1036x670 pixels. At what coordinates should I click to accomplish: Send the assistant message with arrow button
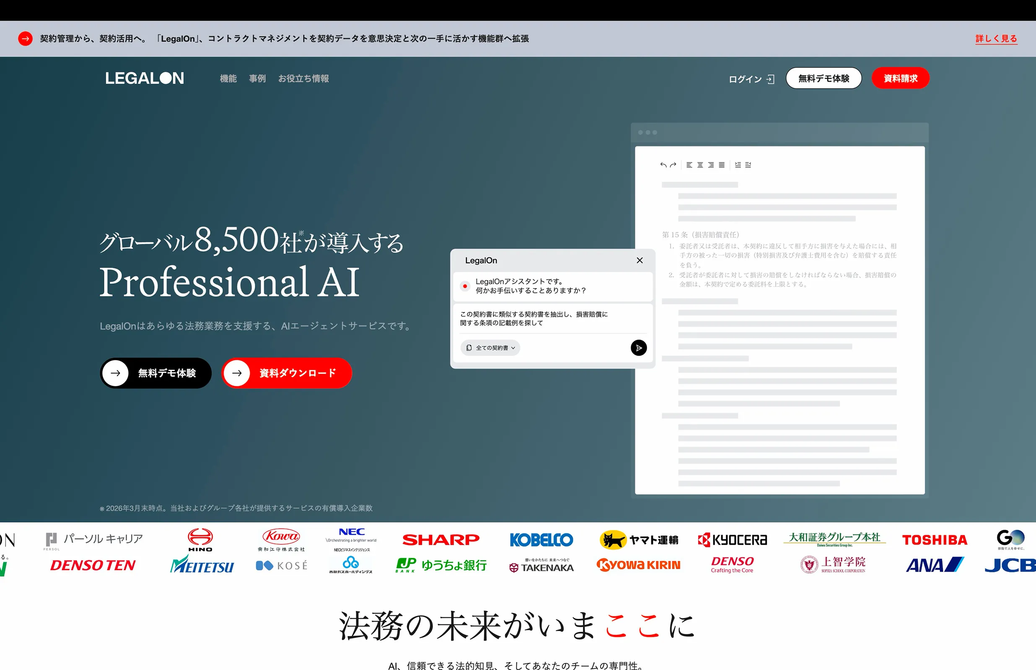click(639, 348)
